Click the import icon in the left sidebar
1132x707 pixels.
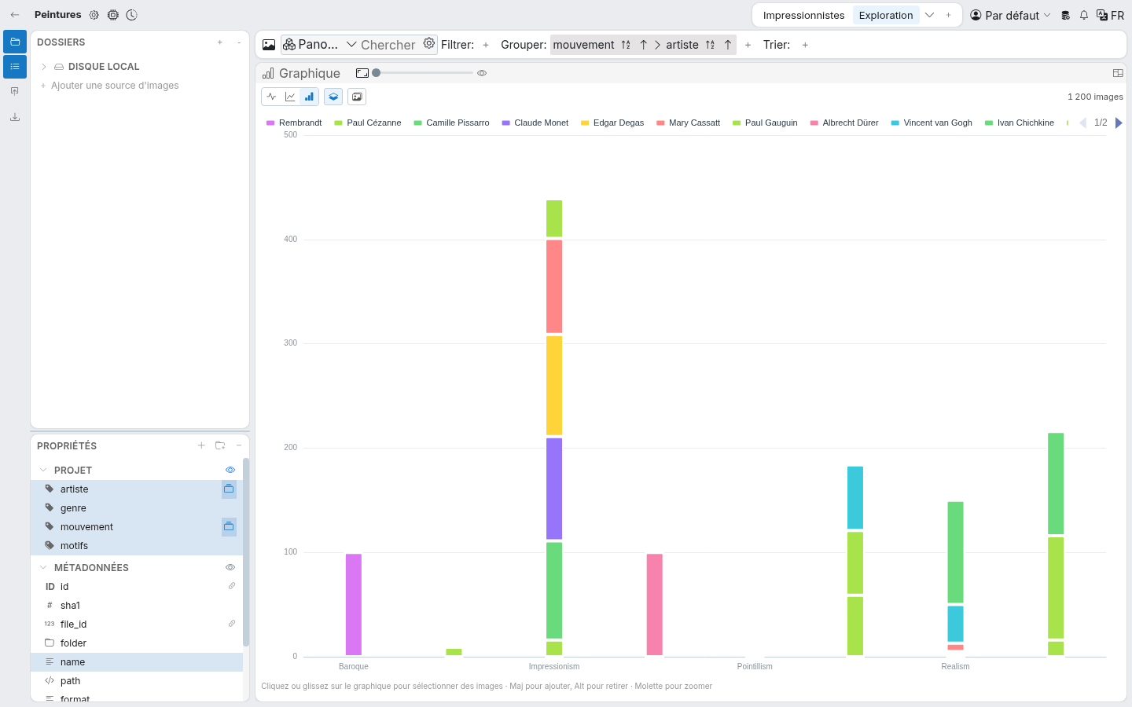(x=15, y=92)
